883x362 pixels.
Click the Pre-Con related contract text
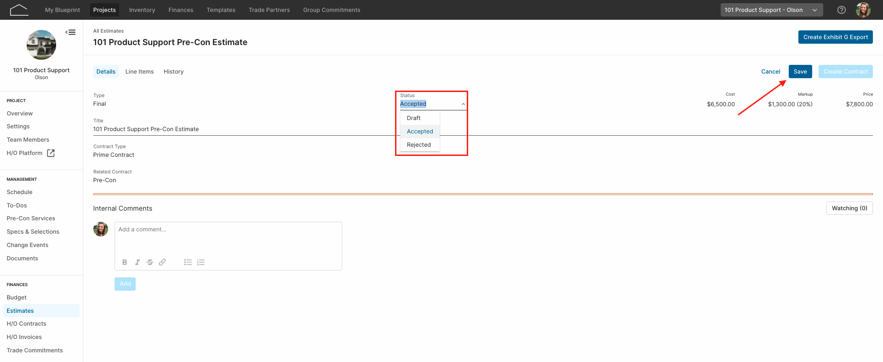tap(104, 180)
